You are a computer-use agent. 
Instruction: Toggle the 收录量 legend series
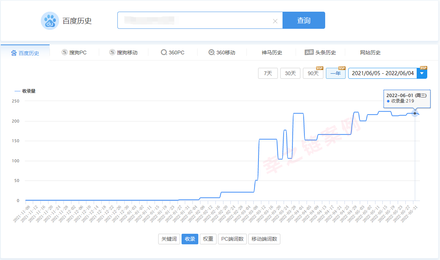point(25,91)
